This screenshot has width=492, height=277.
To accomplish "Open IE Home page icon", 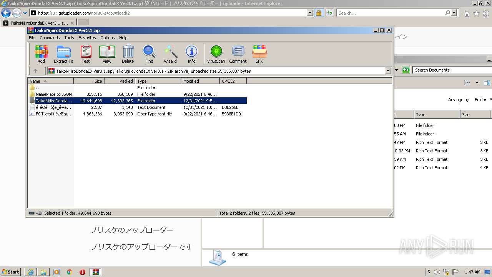I will pos(467,13).
